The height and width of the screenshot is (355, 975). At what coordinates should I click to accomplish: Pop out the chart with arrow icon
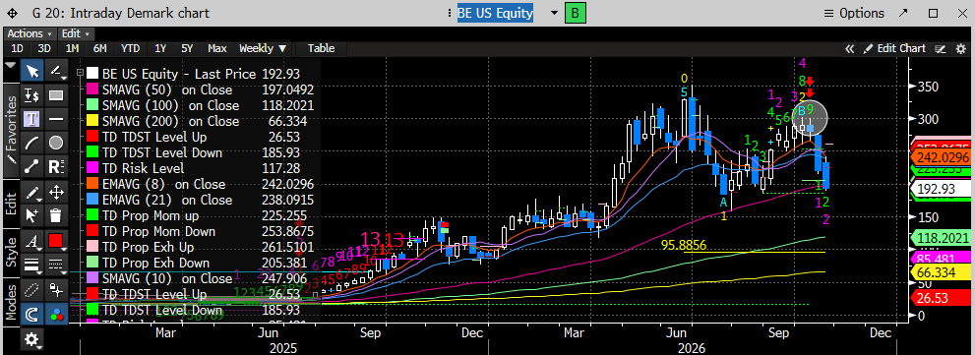click(x=902, y=13)
